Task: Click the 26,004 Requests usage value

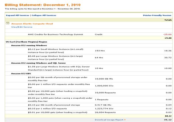Action: click(x=105, y=112)
